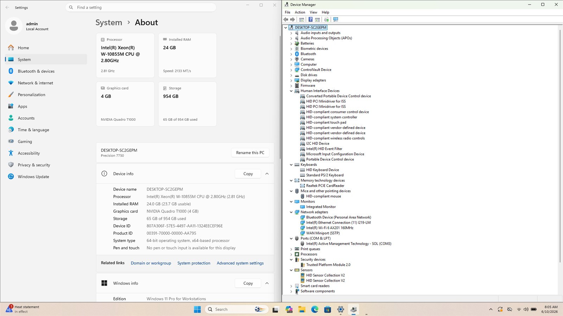563x316 pixels.
Task: Click the HID-compliant mouse device icon
Action: click(x=303, y=196)
